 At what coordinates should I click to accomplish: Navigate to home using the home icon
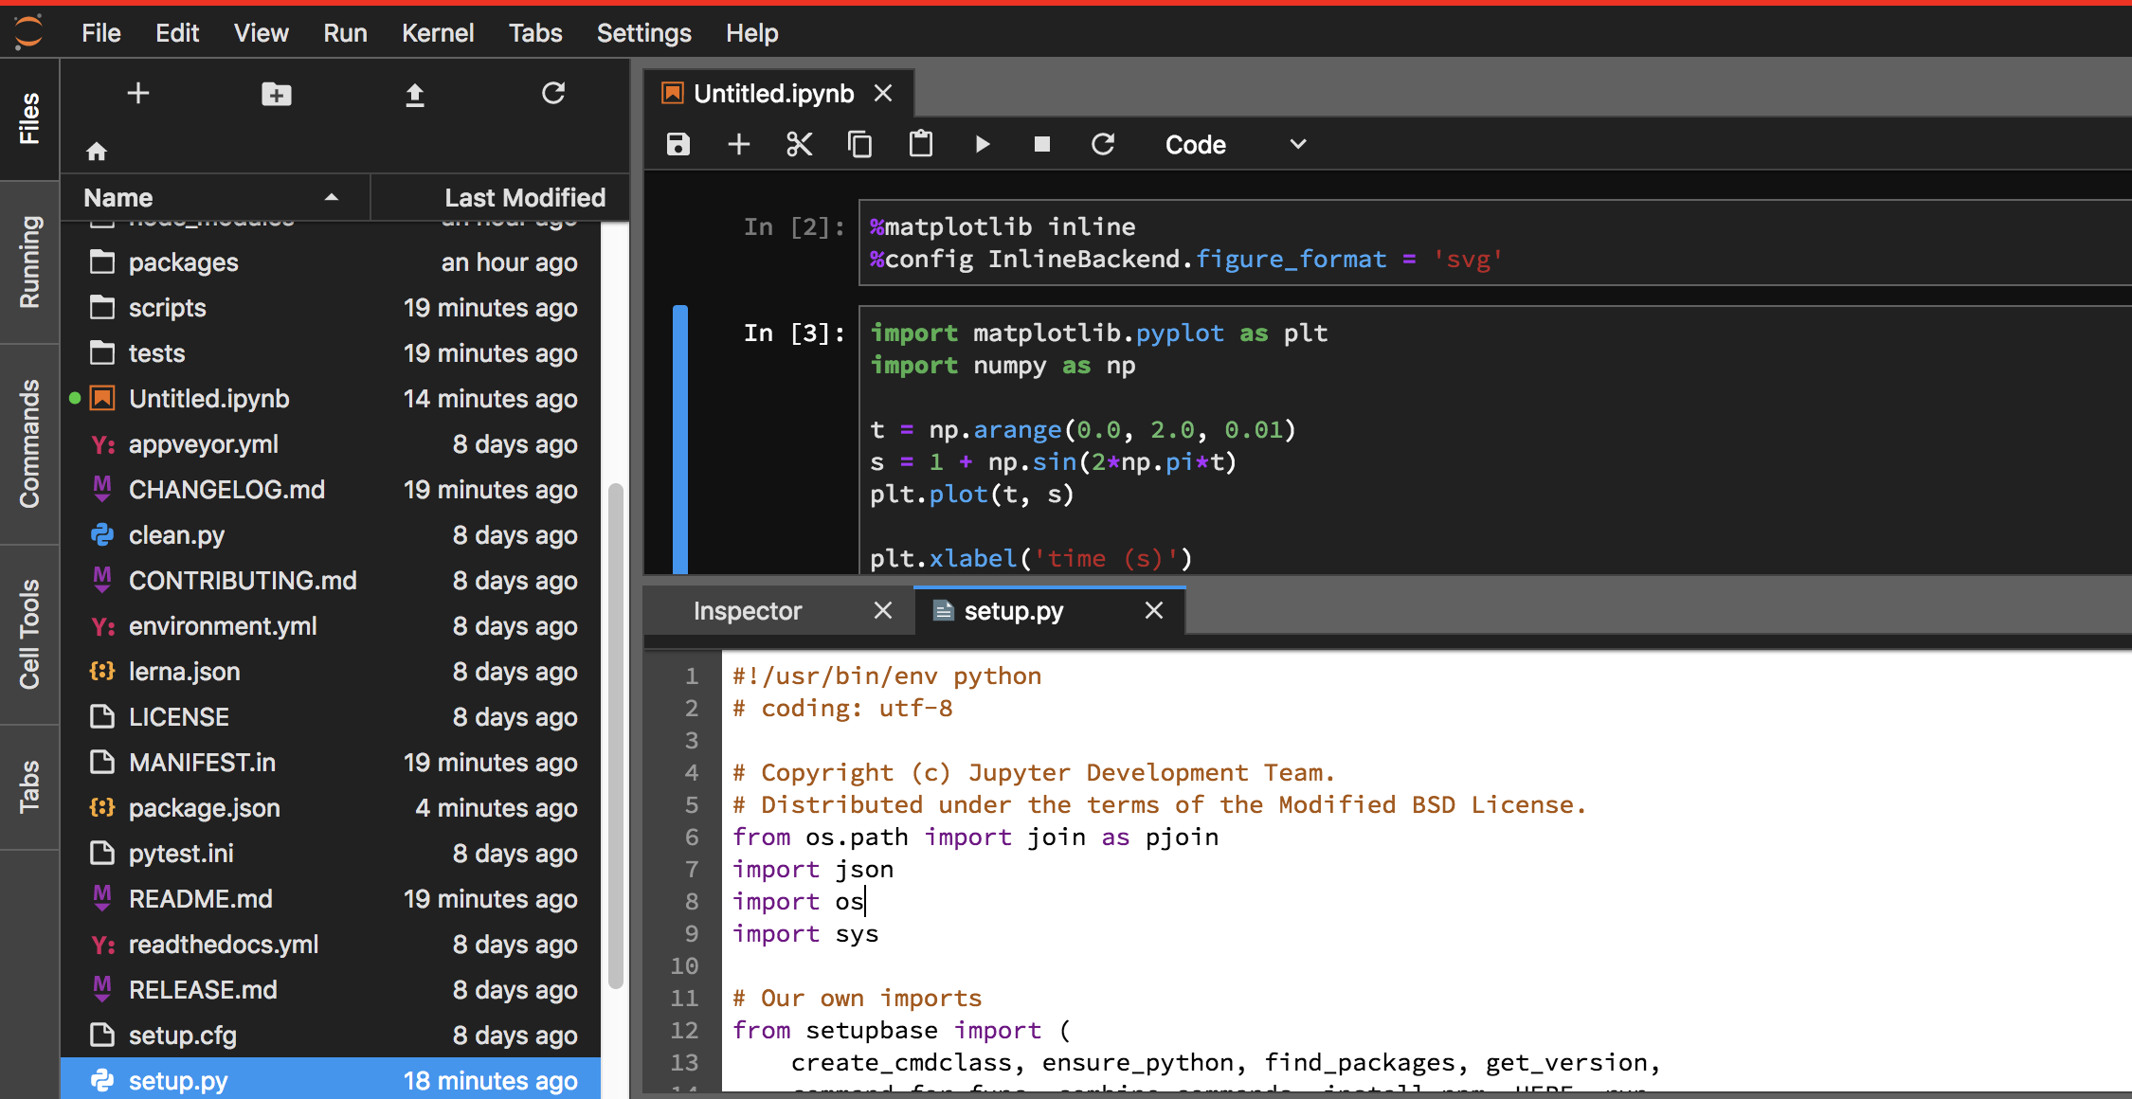pyautogui.click(x=96, y=150)
